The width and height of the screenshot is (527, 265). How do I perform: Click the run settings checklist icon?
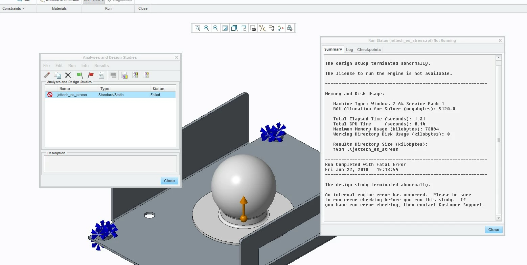[101, 75]
